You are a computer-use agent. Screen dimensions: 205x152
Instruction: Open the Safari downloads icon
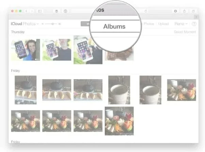tap(175, 11)
